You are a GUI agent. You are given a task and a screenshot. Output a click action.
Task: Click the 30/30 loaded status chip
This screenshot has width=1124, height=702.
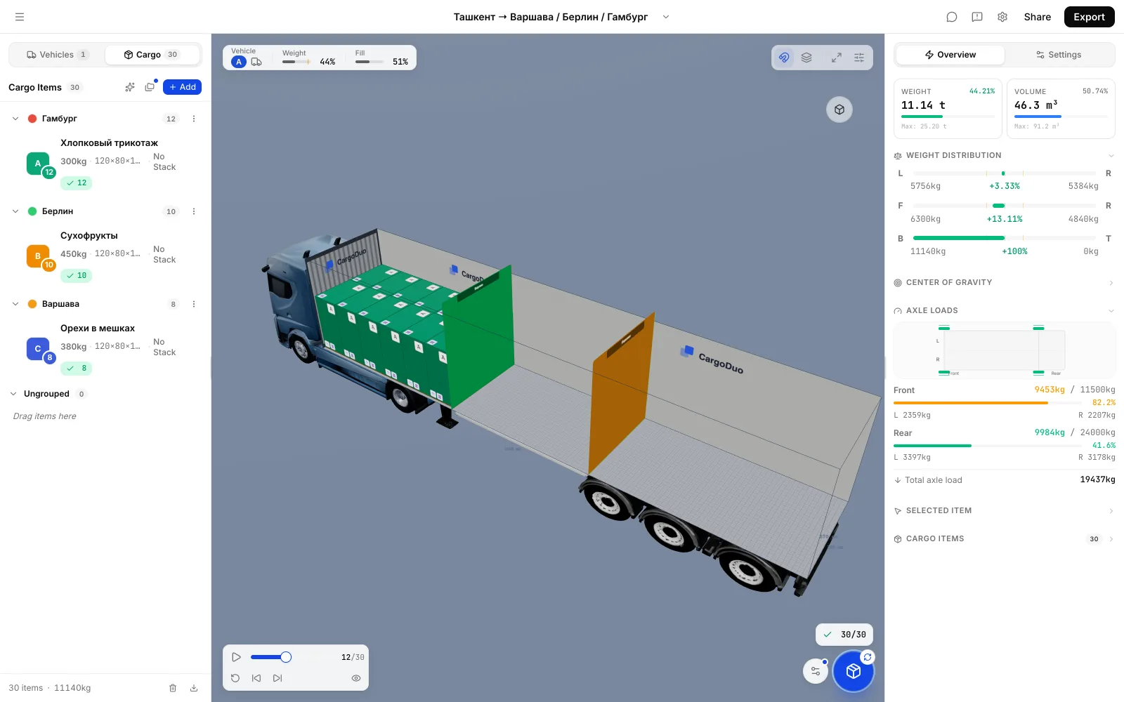[844, 635]
